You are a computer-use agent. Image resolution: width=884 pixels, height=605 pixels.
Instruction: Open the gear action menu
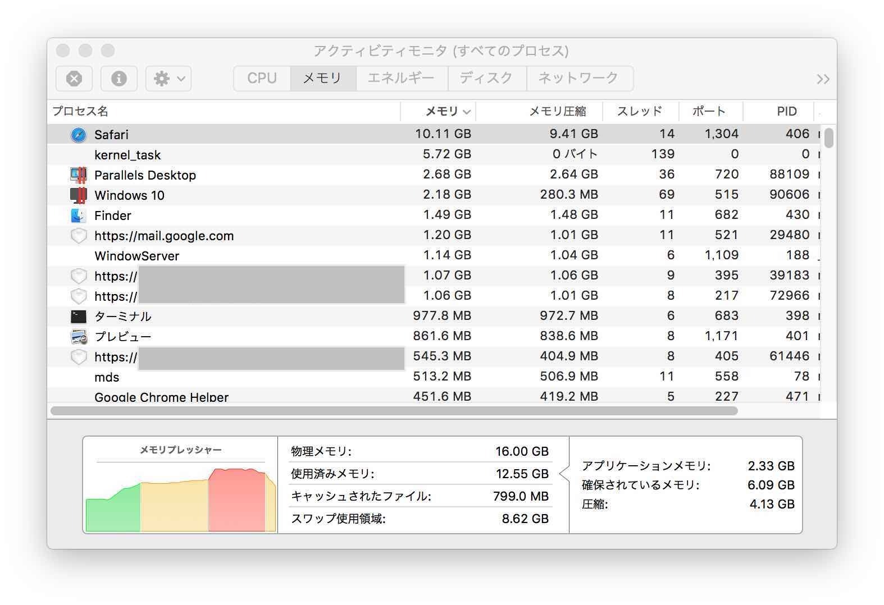coord(168,79)
